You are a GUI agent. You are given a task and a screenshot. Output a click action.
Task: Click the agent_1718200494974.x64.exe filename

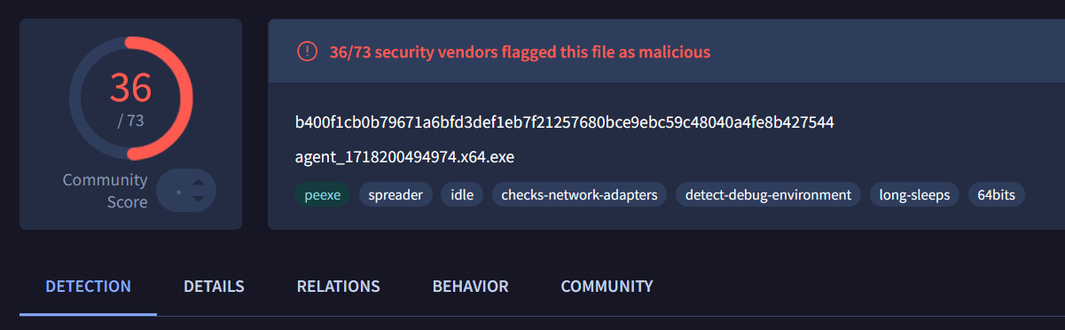click(404, 158)
